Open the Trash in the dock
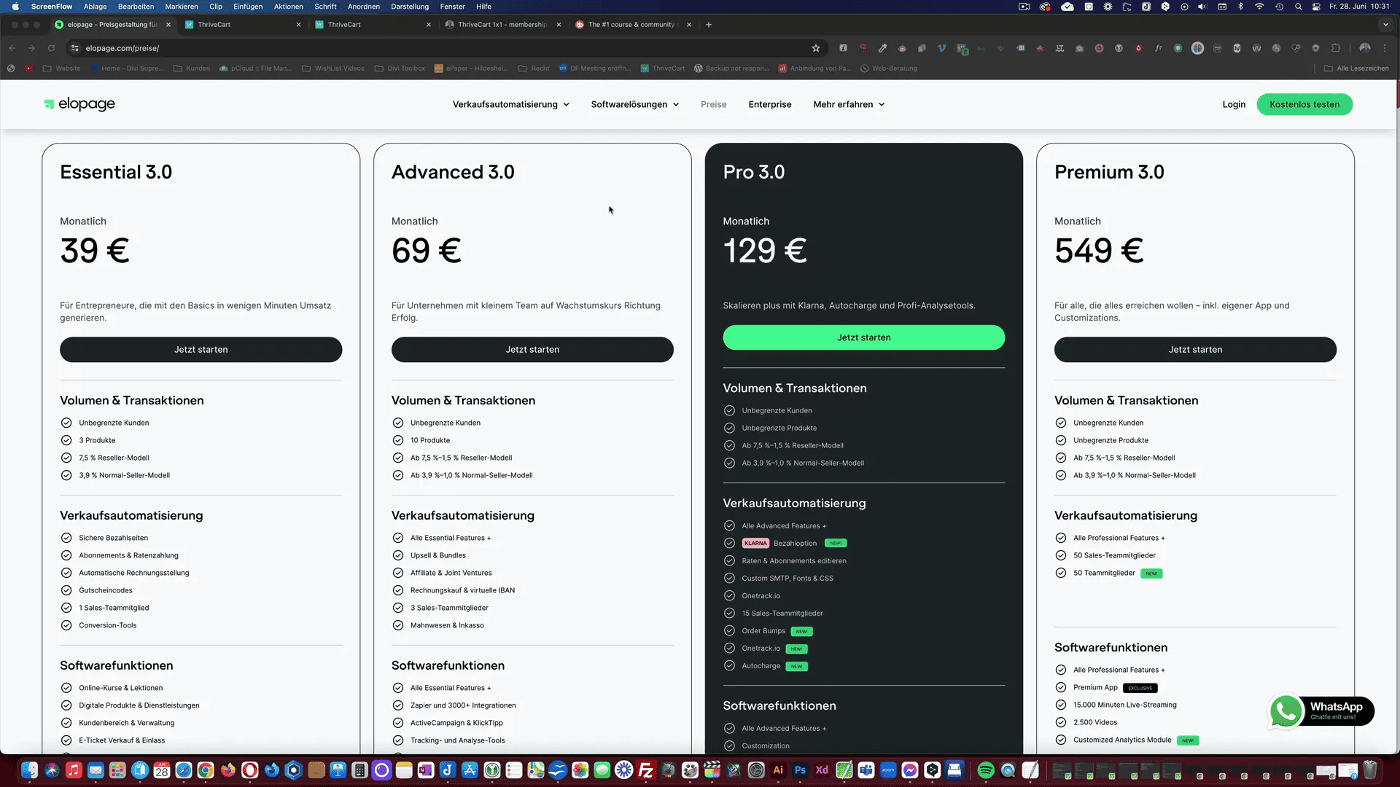This screenshot has height=787, width=1400. coord(1370,770)
